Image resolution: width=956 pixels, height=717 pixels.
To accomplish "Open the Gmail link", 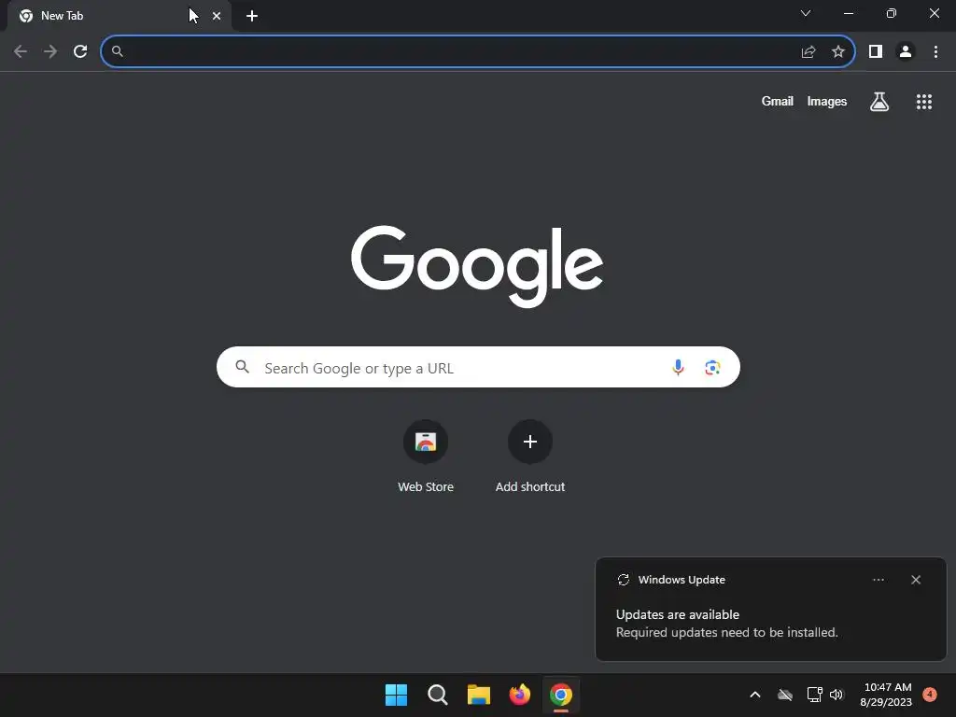I will tap(778, 101).
